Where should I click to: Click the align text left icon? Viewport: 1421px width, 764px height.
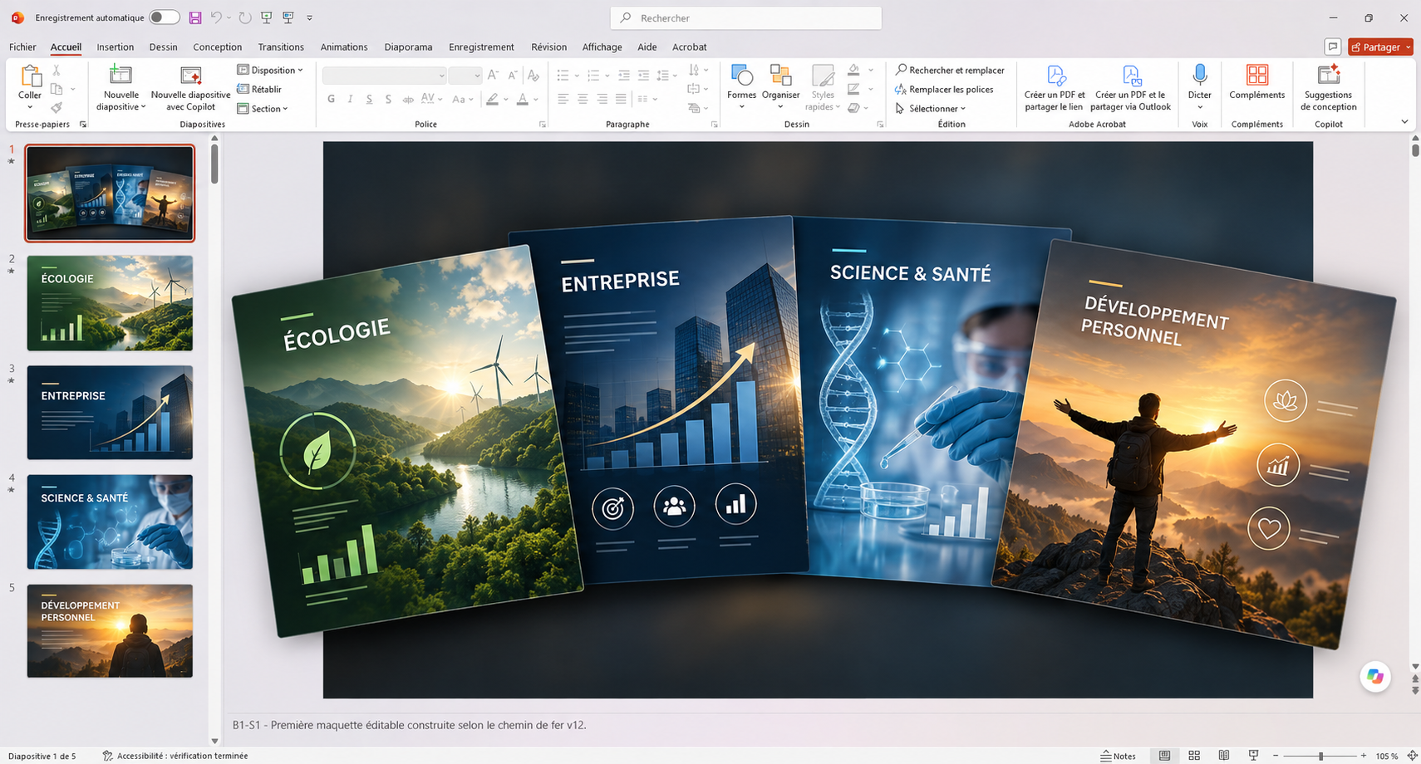point(563,99)
